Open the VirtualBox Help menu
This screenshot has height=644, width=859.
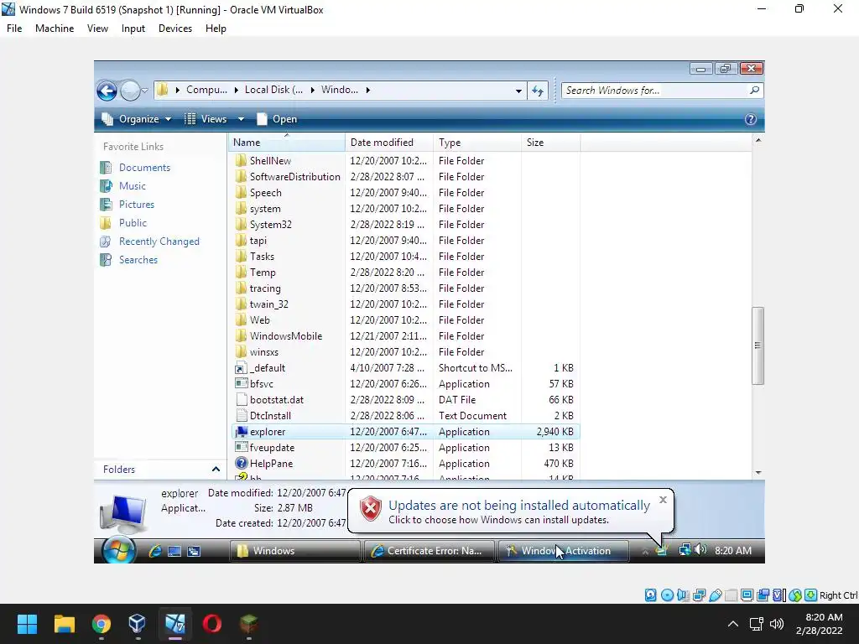click(216, 29)
